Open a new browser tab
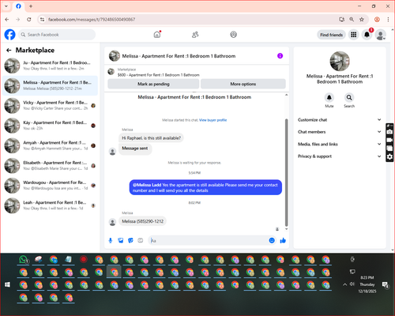The height and width of the screenshot is (316, 395). coord(31,6)
